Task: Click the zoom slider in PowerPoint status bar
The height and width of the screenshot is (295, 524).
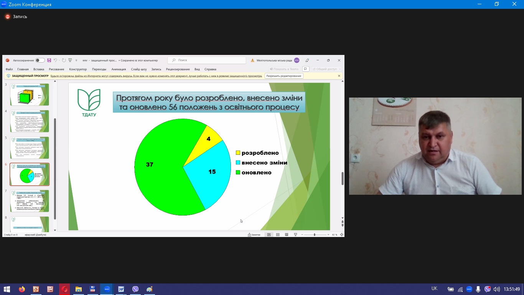Action: pyautogui.click(x=315, y=235)
